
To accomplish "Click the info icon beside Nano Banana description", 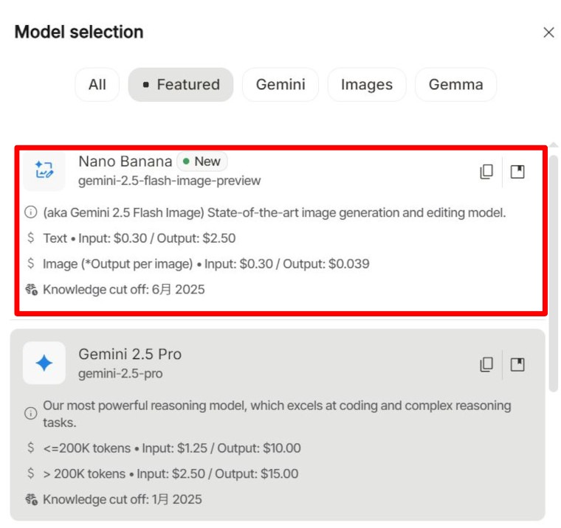I will coord(31,212).
